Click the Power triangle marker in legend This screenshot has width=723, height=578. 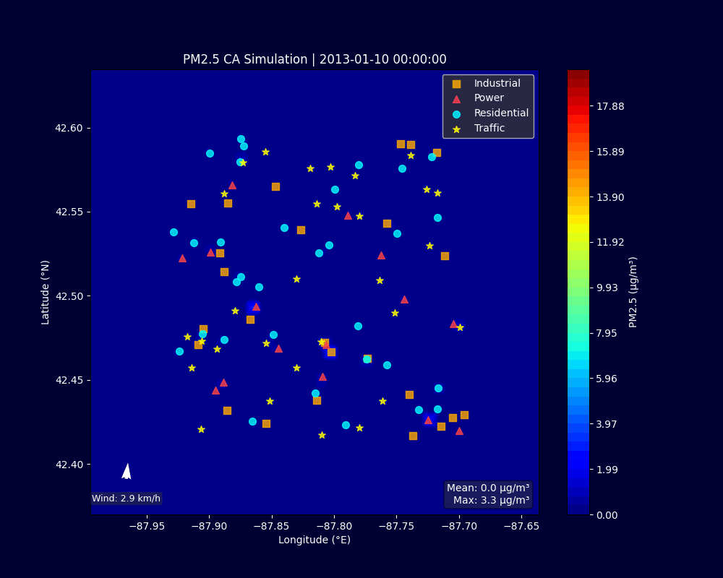coord(456,99)
